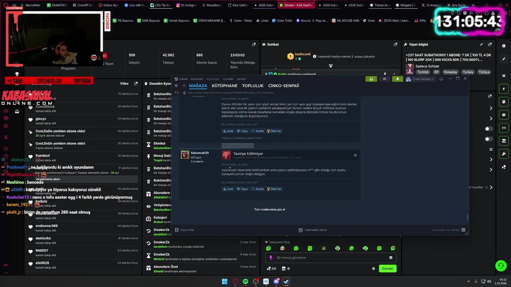Viewport: 511px width, 287px height.
Task: Expand the hedefler - 2 chevron
Action: pyautogui.click(x=491, y=187)
